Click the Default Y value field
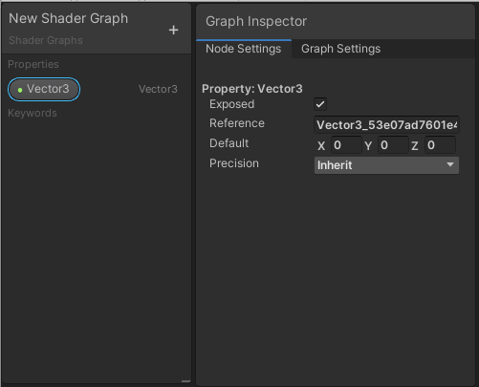 click(x=393, y=145)
